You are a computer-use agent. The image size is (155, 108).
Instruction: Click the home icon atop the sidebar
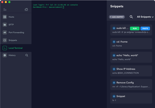tap(26, 10)
